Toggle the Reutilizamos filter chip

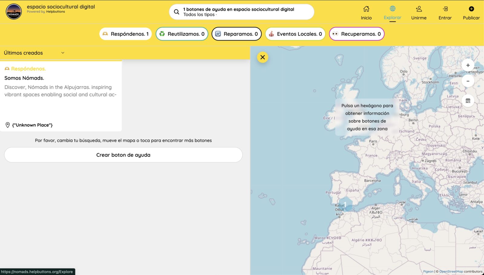tap(182, 34)
